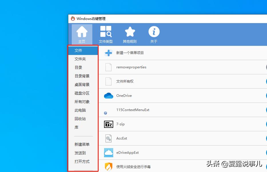This screenshot has width=267, height=172.
Task: Click the removeproperties document icon
Action: (x=108, y=67)
